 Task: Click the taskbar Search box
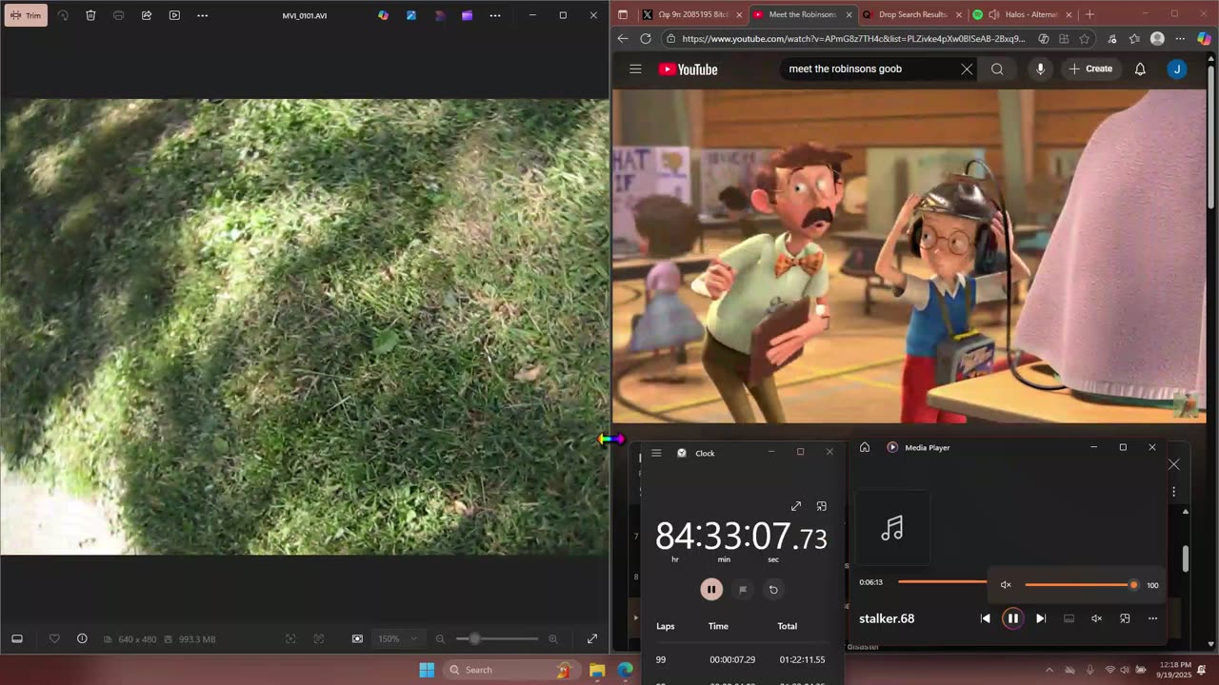(512, 670)
